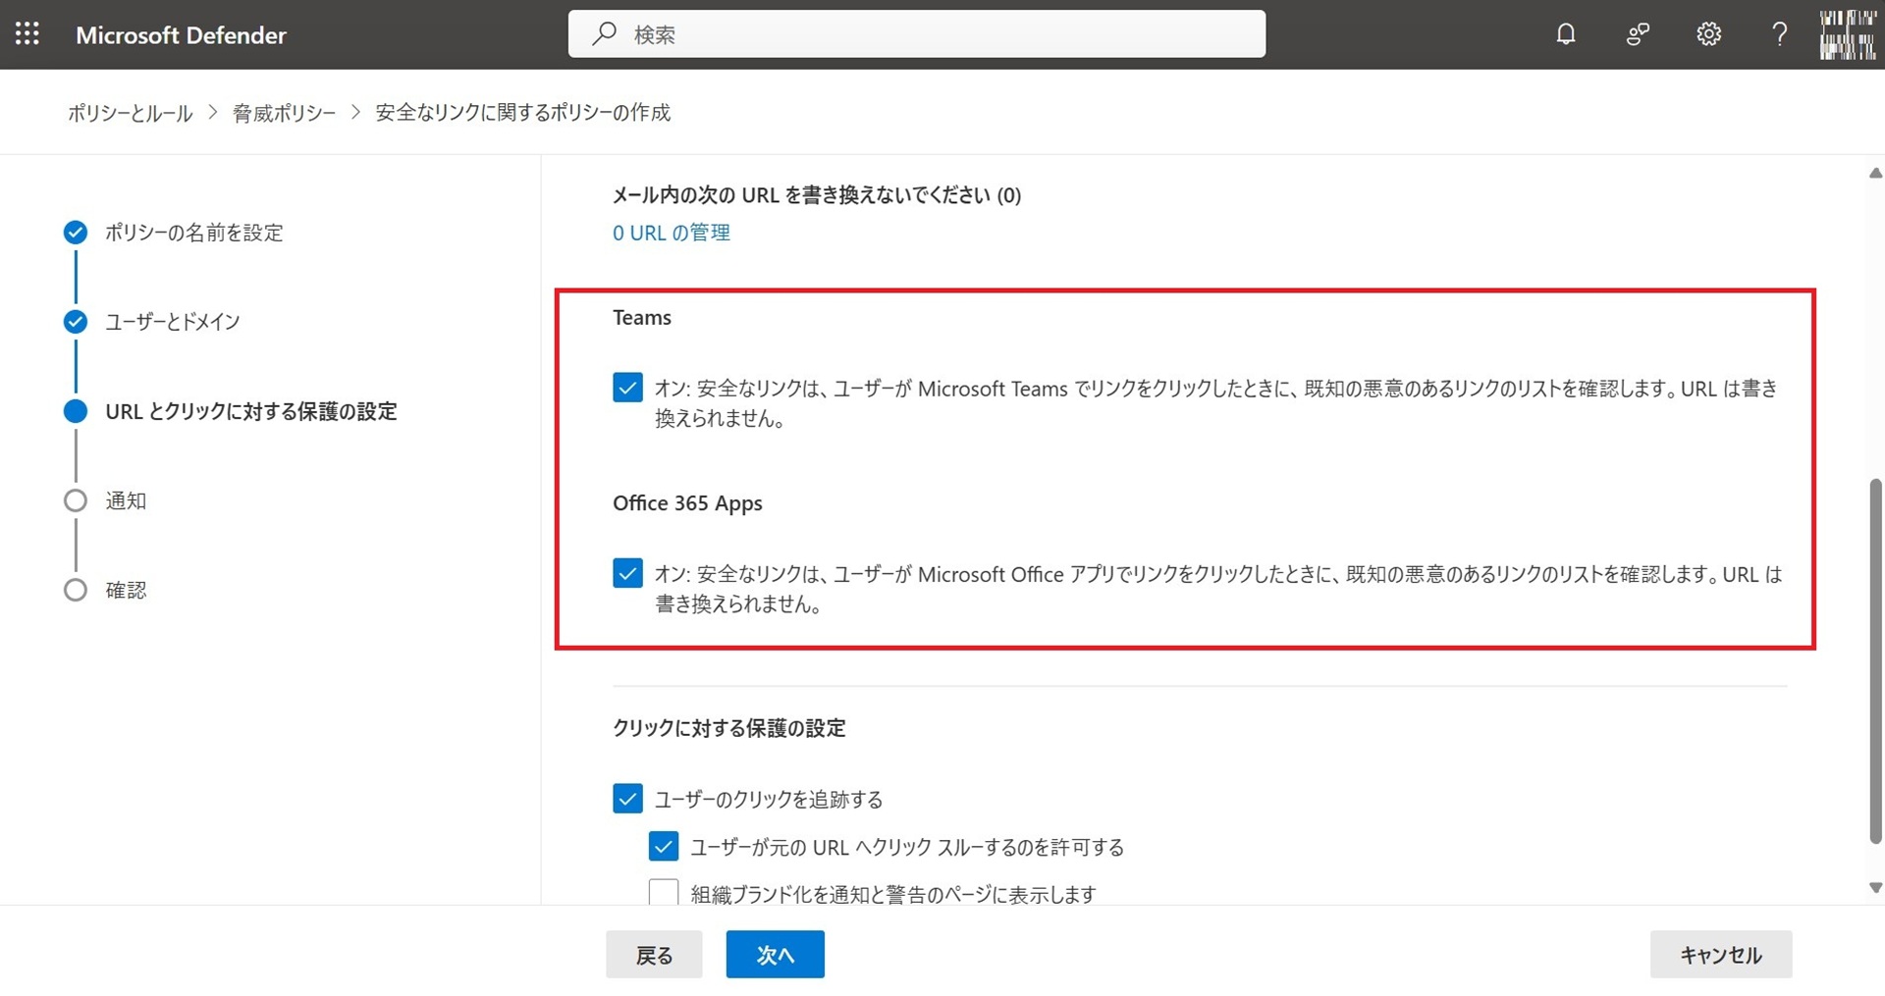Click the current step blue dot indicator
Screen dimensions: 1885x996
(x=76, y=411)
